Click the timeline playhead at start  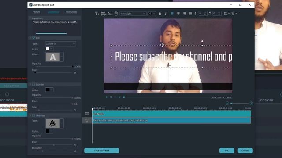[x=92, y=108]
